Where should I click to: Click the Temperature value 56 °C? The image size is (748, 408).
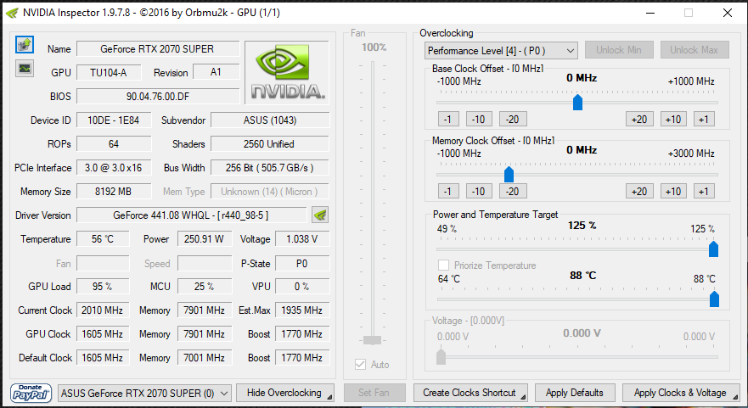point(103,239)
